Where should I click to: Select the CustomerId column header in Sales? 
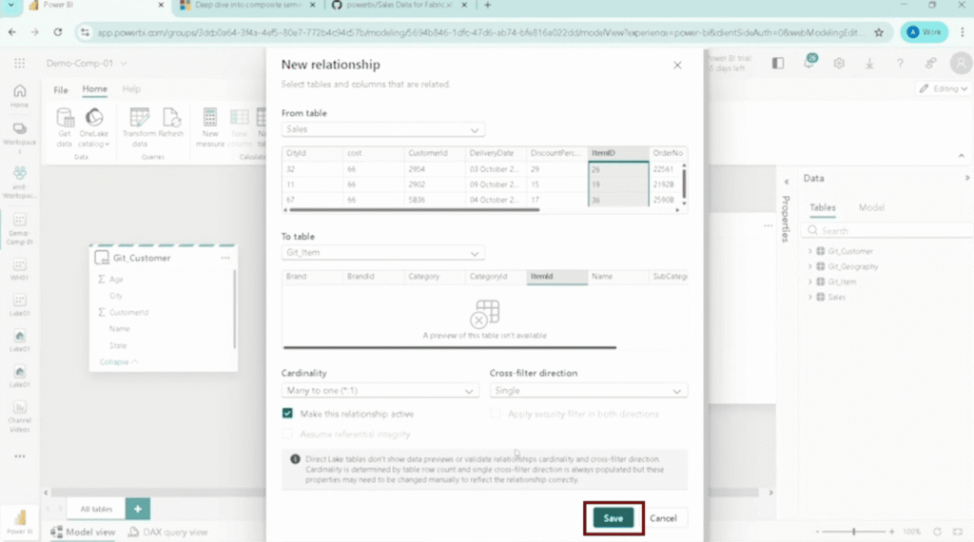434,153
